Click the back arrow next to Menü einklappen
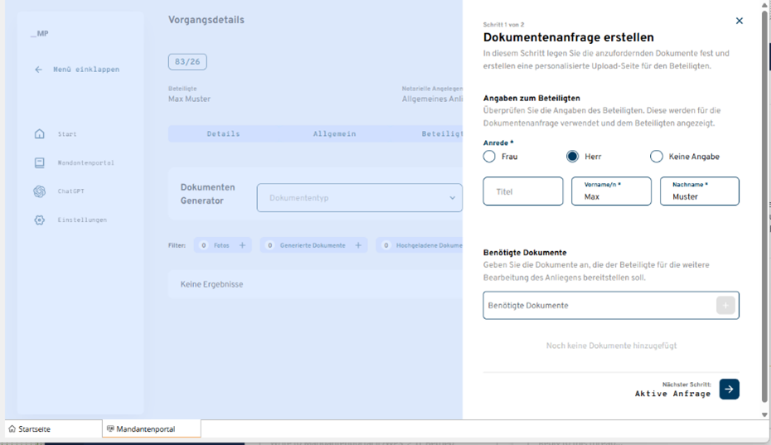This screenshot has height=445, width=771. coord(38,70)
